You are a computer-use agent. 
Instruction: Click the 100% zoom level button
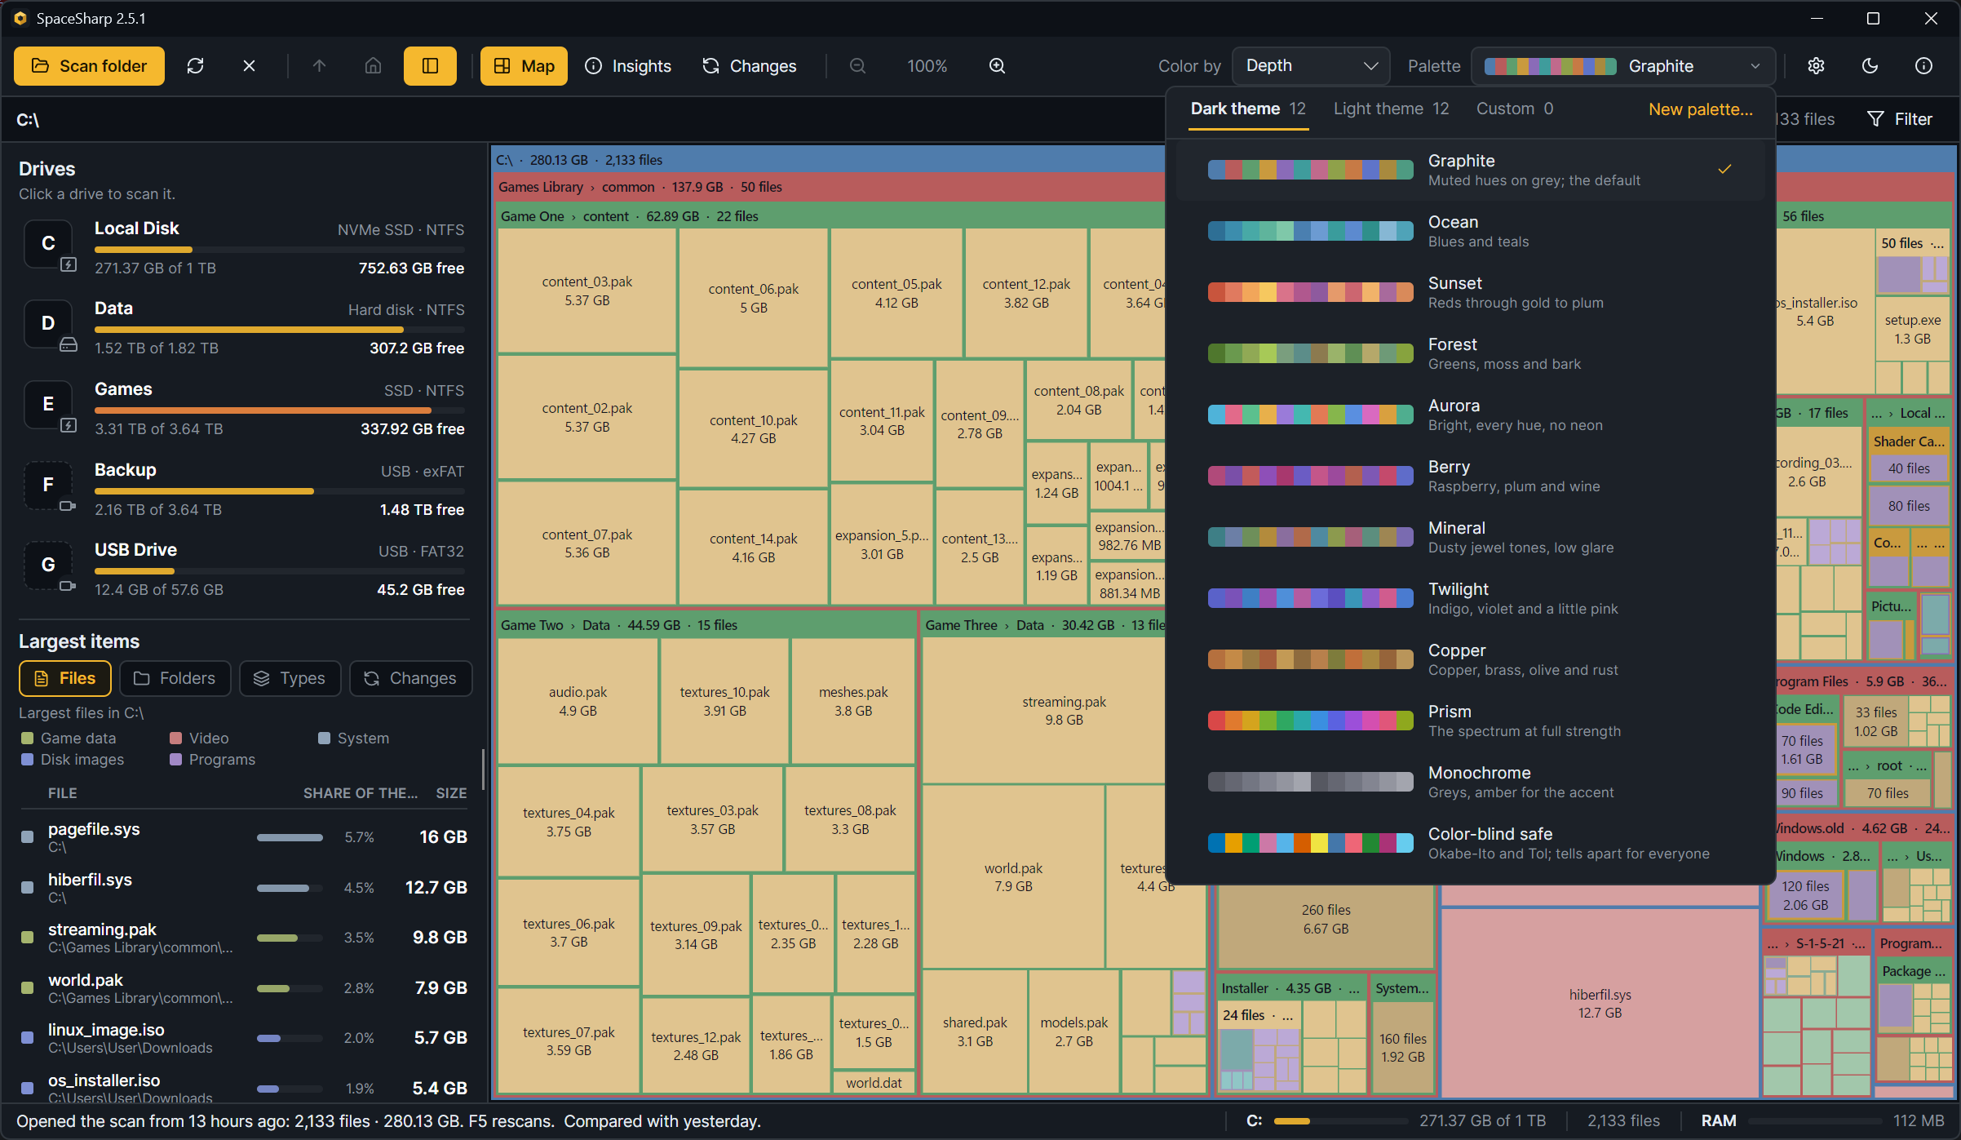[927, 66]
